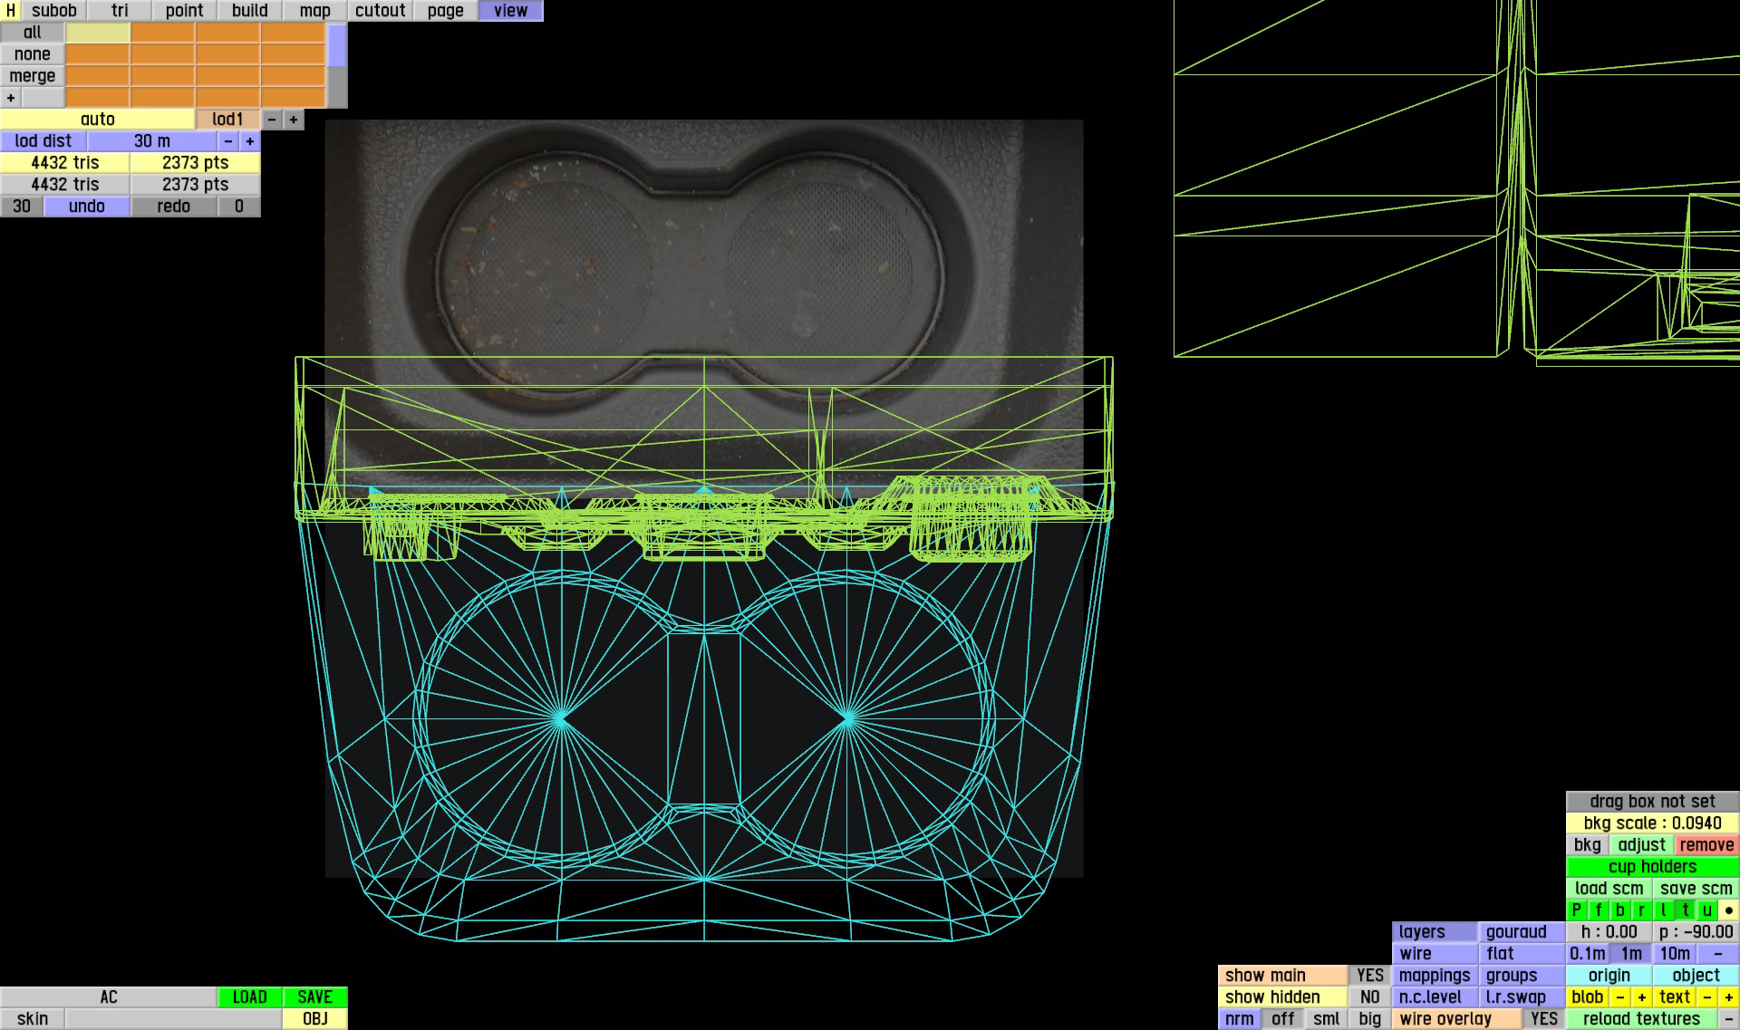Click the 'P' view preset button
The image size is (1740, 1030).
point(1576,910)
